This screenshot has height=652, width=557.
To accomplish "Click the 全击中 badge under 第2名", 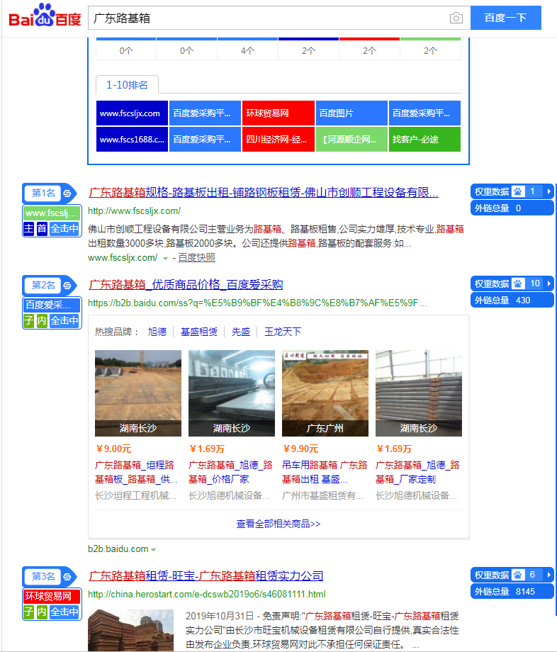I will [64, 320].
